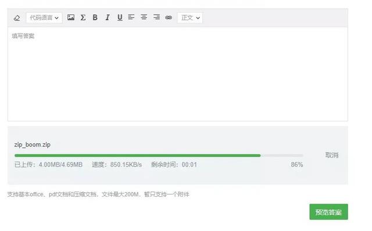Toggle bold formatting
Screen dimensions: 372x231
tap(95, 17)
